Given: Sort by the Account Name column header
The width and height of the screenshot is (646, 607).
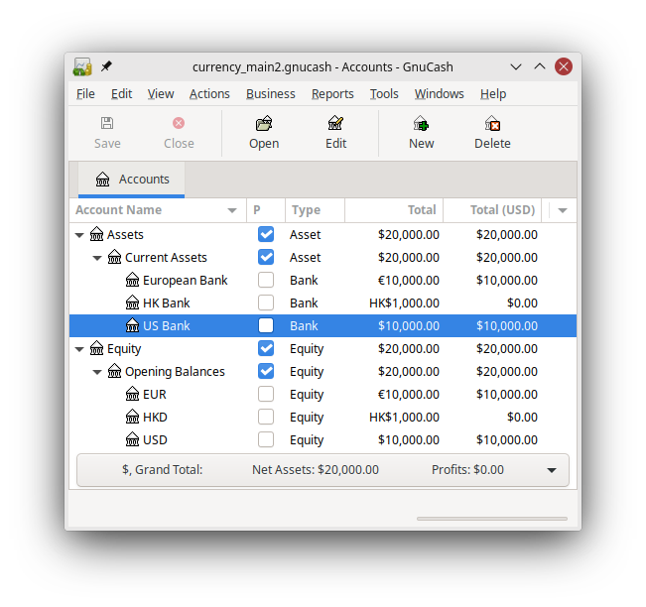Looking at the screenshot, I should click(x=149, y=210).
